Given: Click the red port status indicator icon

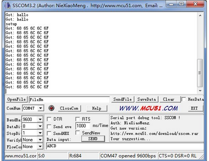Looking at the screenshot, I should (x=51, y=108).
